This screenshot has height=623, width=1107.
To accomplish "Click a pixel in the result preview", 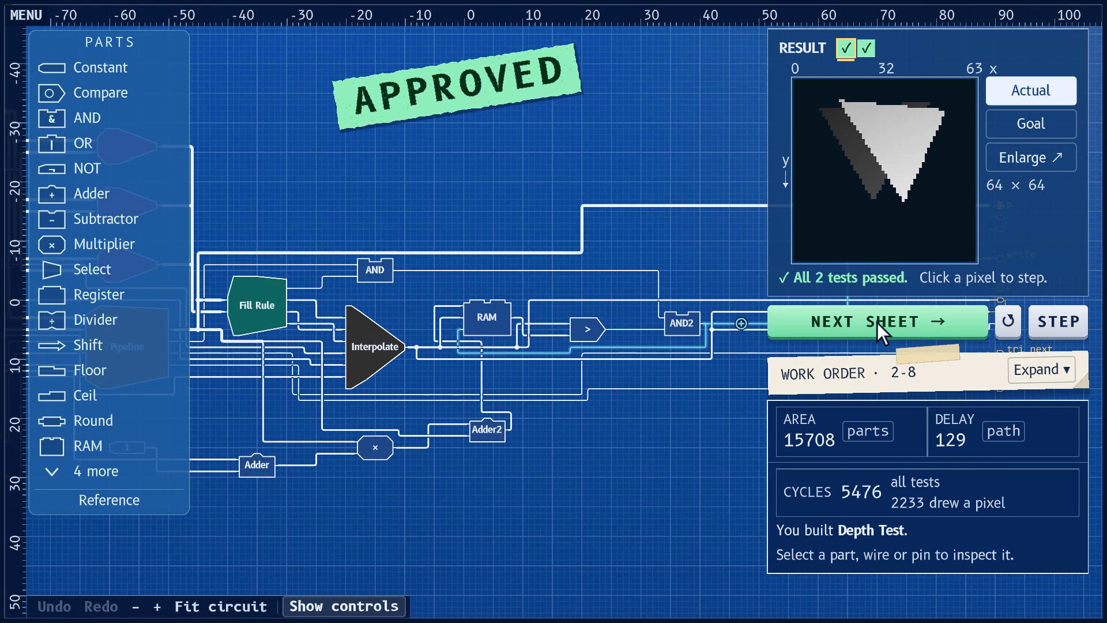I will pos(884,171).
